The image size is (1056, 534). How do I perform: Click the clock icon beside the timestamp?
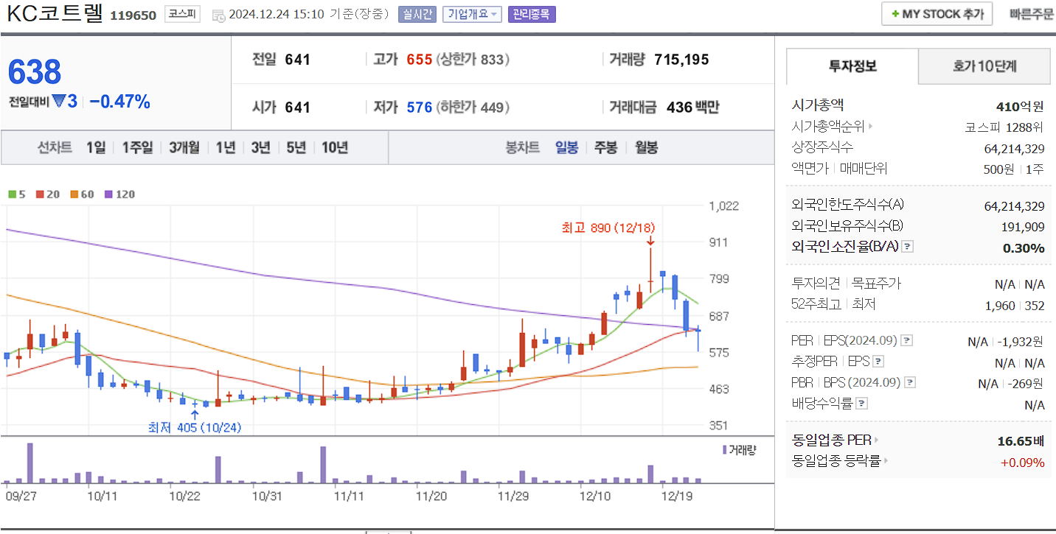219,15
